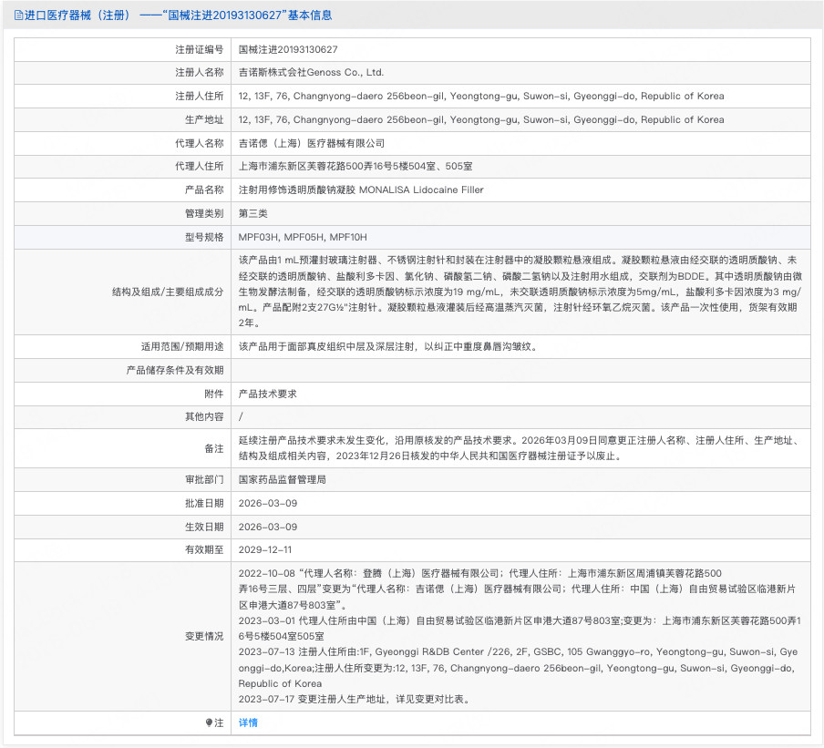Click the 产品储存条件及有效期 label
This screenshot has height=748, width=824.
point(175,370)
